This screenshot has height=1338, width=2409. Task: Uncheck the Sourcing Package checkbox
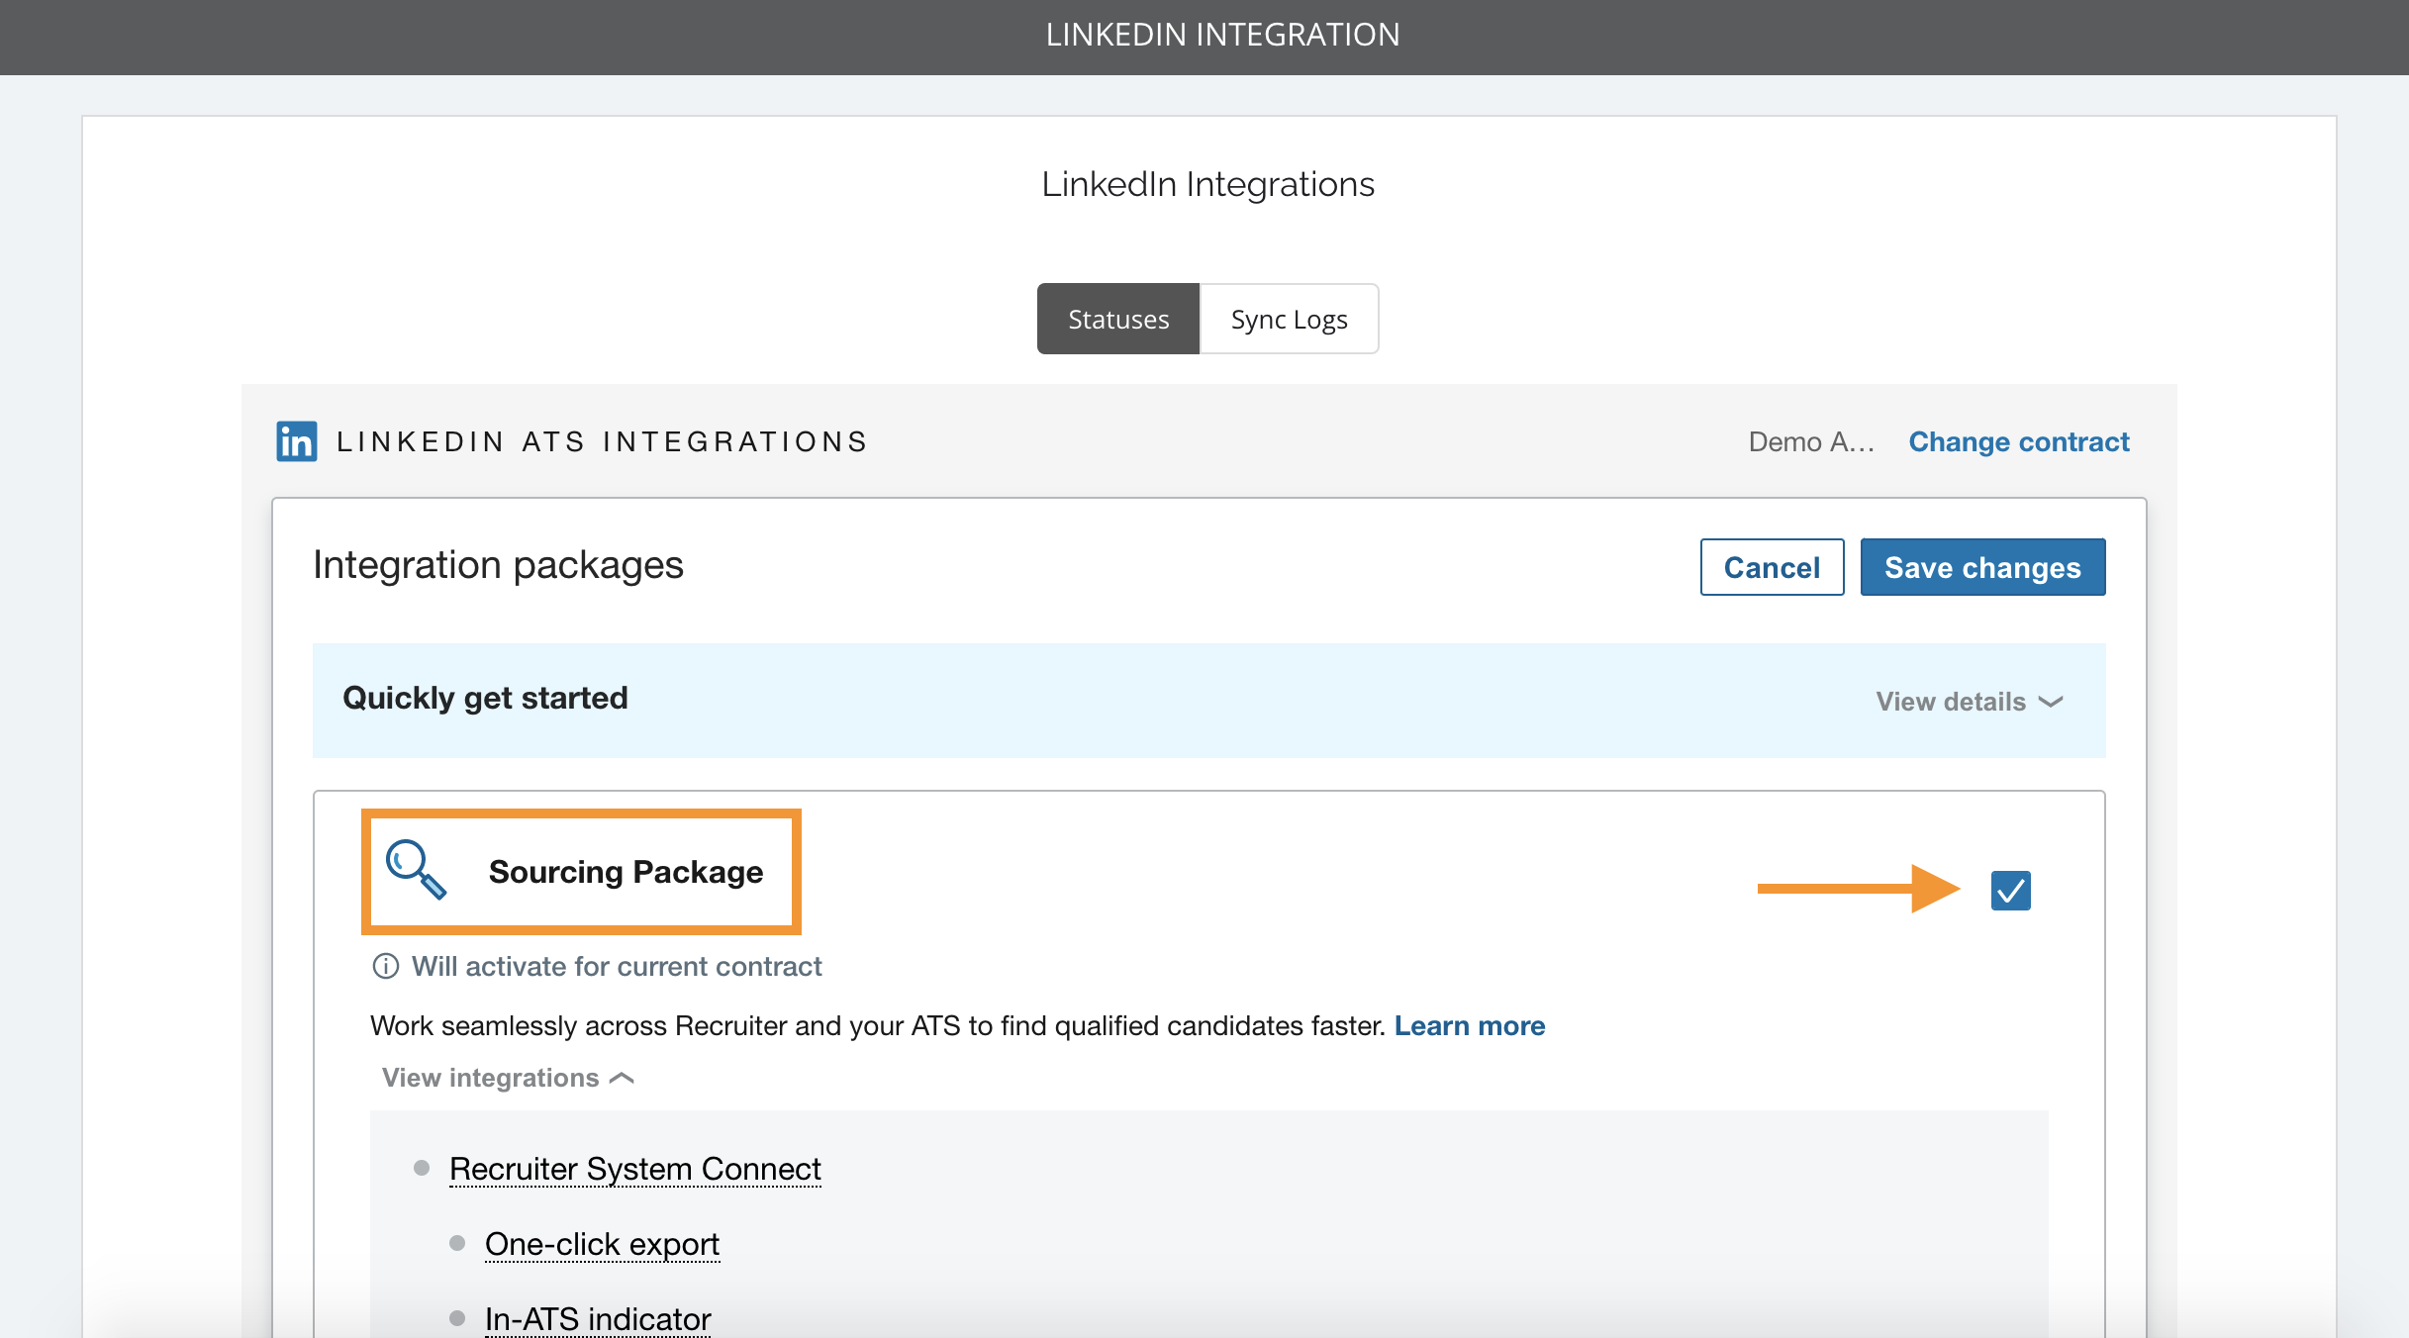[x=2010, y=891]
